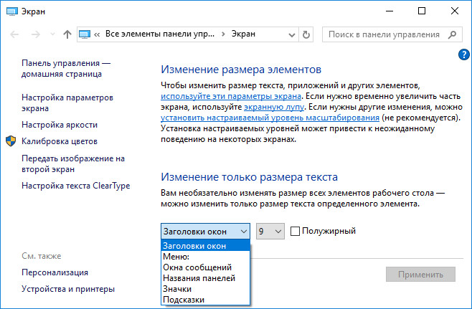Open the font size 9 dropdown
Viewport: 472px width, 309px height.
coord(270,232)
